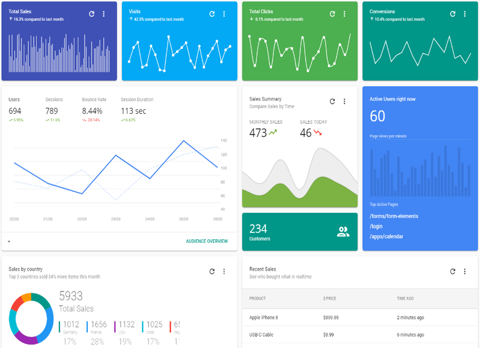Viewport: 480px width, 348px height.
Task: Click the orange segment of the donut chart
Action: pyautogui.click(x=27, y=297)
